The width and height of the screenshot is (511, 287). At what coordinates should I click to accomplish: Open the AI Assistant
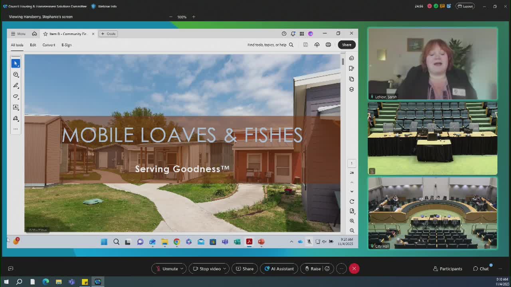[279, 269]
